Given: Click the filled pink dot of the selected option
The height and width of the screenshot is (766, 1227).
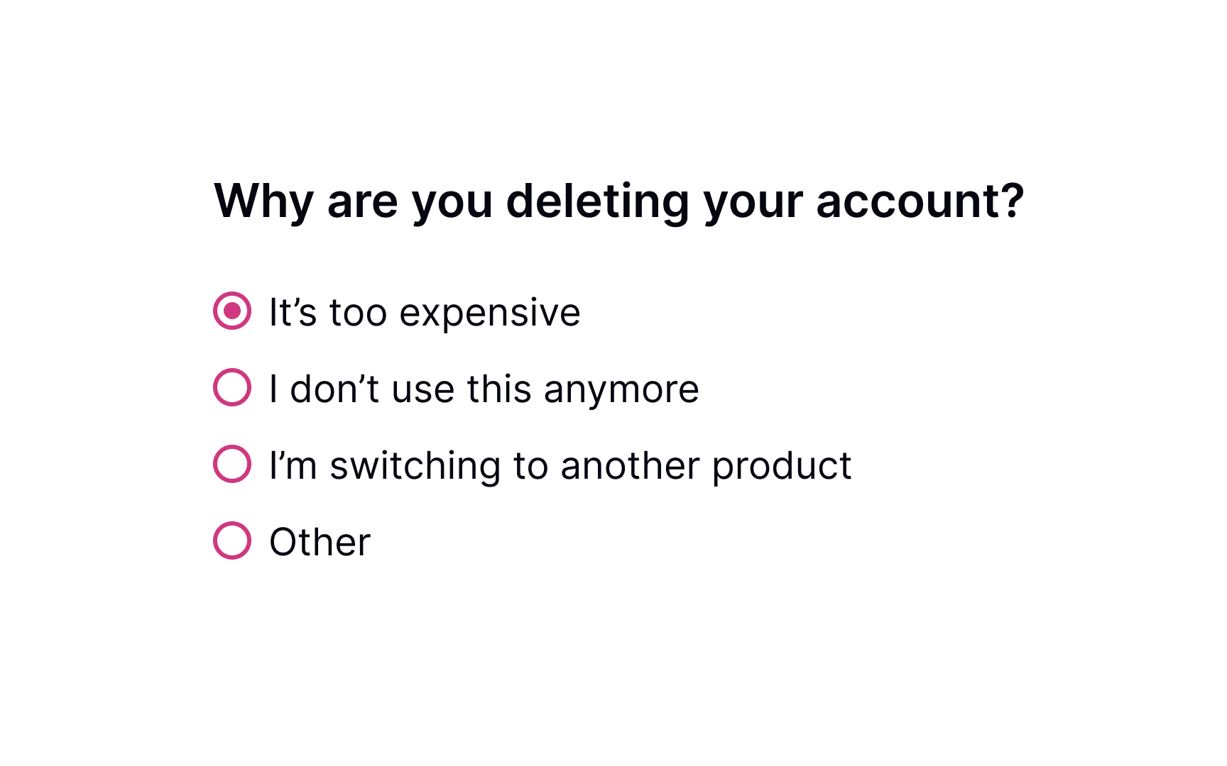Looking at the screenshot, I should click(232, 311).
